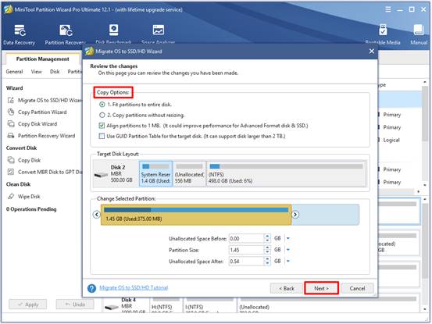Click the greyed Apply button
Image resolution: width=432 pixels, height=324 pixels.
28,304
